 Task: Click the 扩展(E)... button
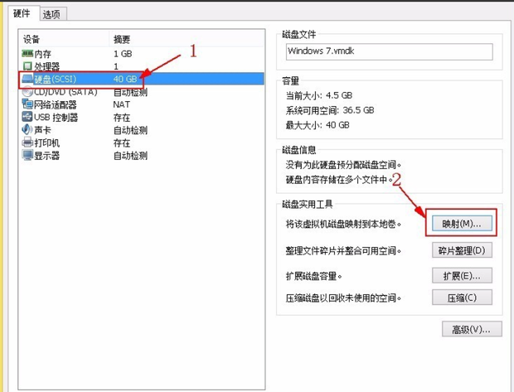[x=462, y=276]
